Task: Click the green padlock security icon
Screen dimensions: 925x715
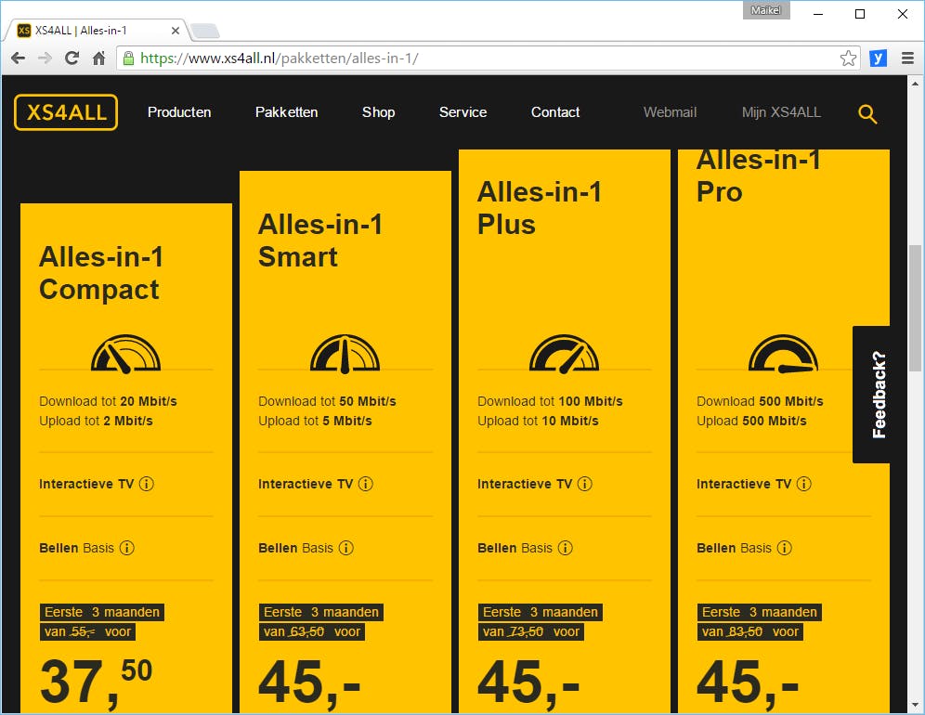Action: point(128,58)
